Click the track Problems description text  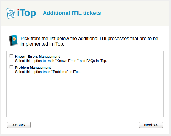tap(47, 72)
